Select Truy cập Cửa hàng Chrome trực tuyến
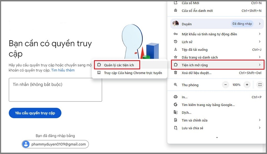This screenshot has width=267, height=154. point(129,73)
